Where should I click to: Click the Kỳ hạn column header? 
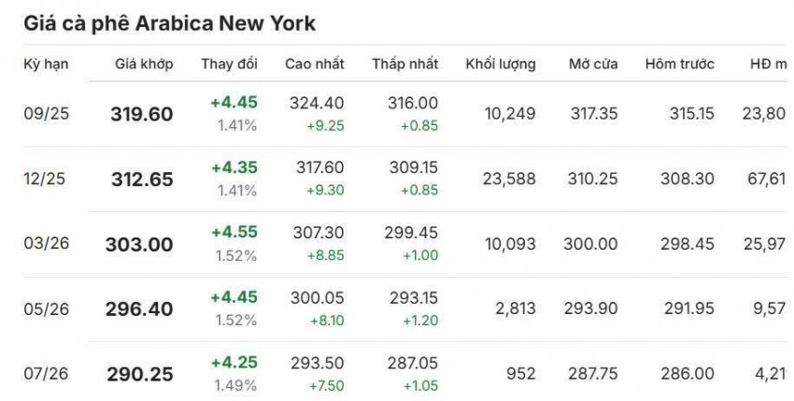point(47,64)
